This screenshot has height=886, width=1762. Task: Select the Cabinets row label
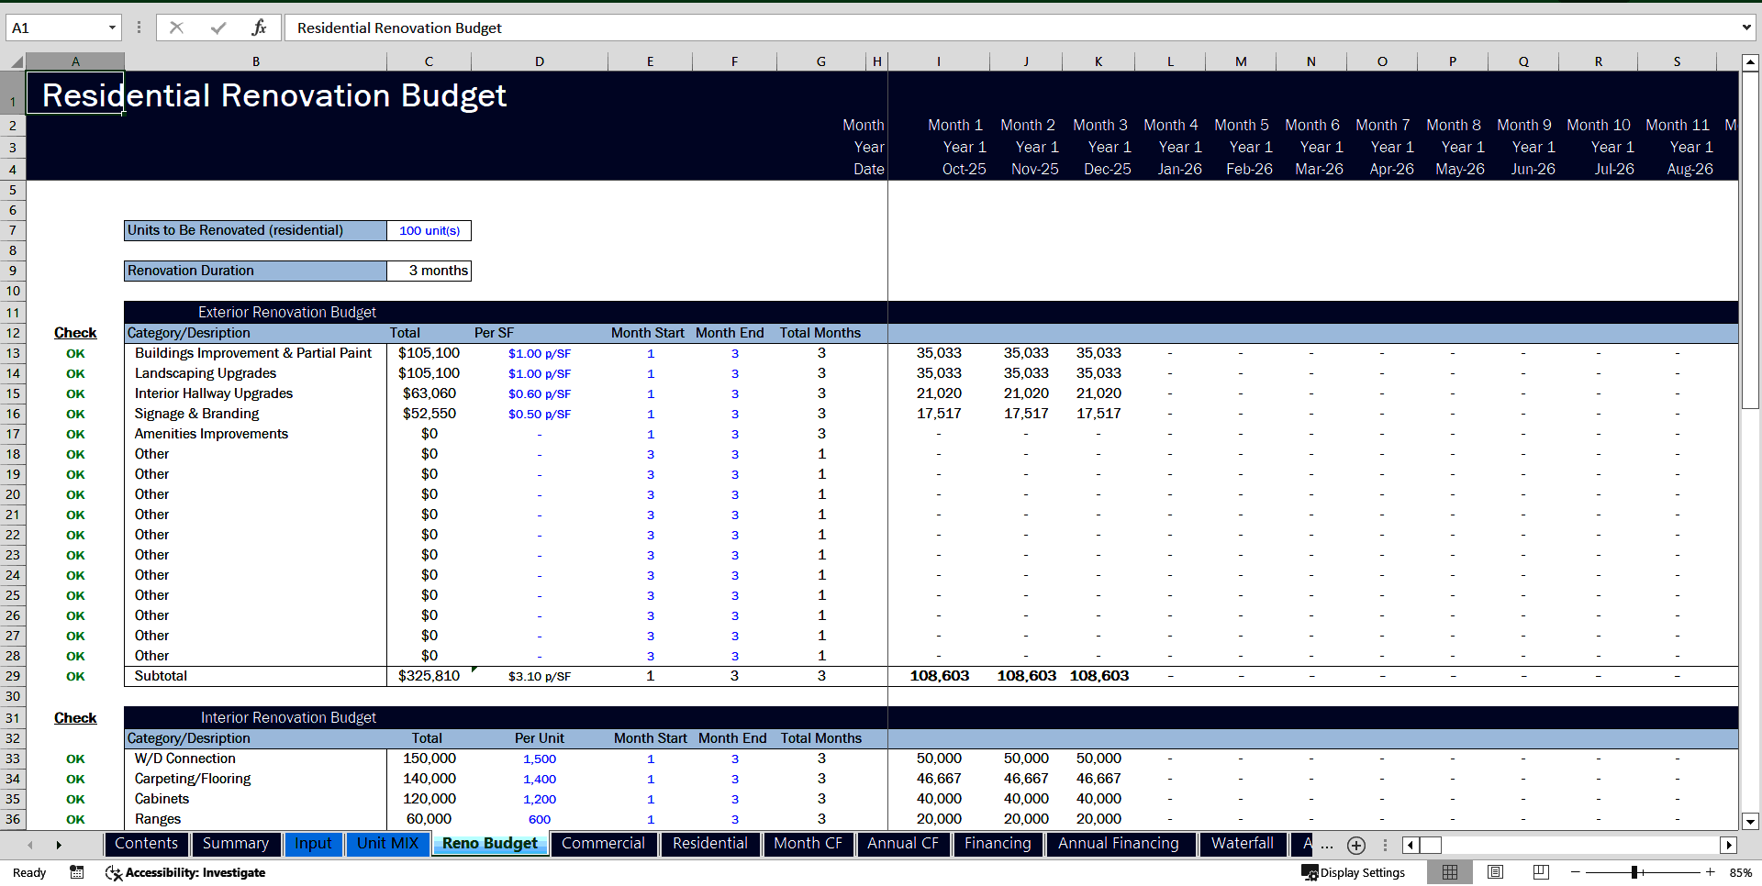pos(255,799)
